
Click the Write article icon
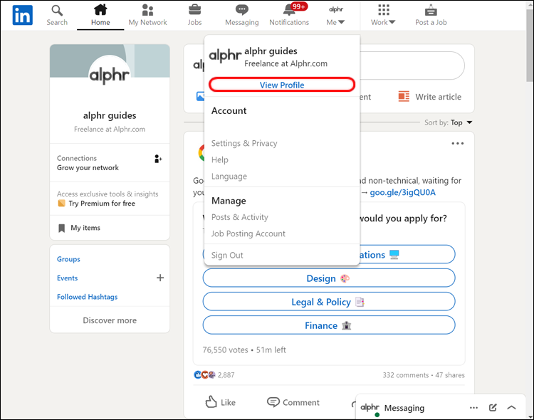[404, 97]
